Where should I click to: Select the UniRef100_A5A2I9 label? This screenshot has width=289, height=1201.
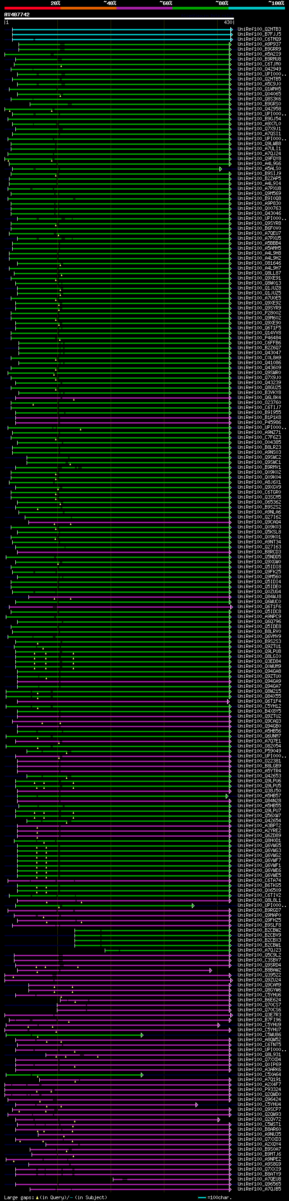pos(259,54)
